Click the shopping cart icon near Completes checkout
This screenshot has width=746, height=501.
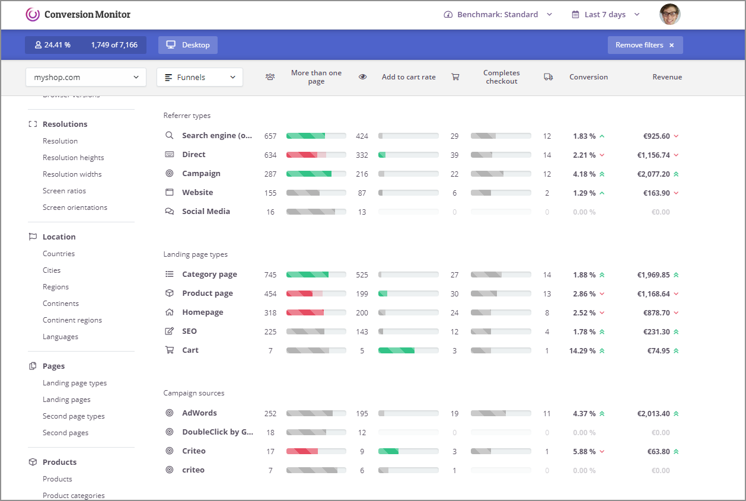455,76
